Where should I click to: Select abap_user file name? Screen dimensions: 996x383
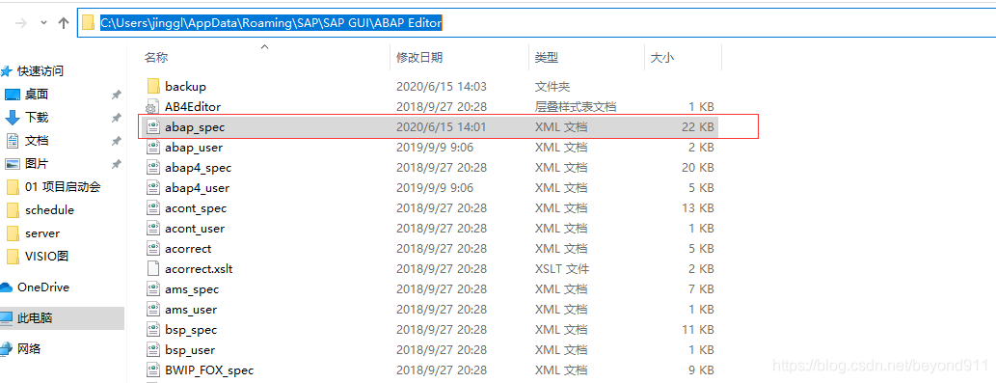[x=194, y=148]
